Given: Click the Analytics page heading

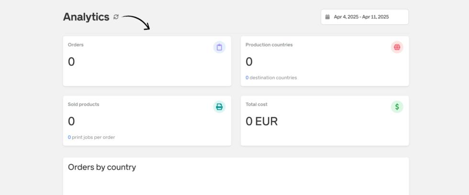Looking at the screenshot, I should pyautogui.click(x=86, y=17).
